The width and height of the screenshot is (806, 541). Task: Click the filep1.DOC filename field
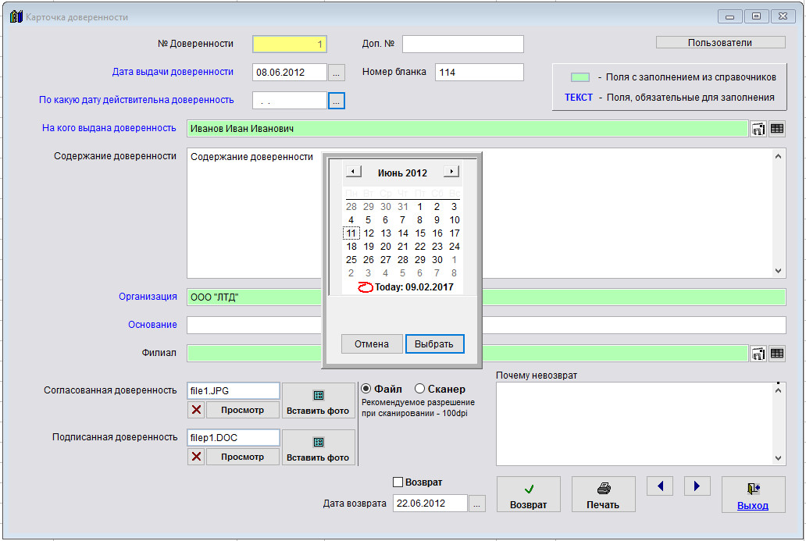pos(234,438)
